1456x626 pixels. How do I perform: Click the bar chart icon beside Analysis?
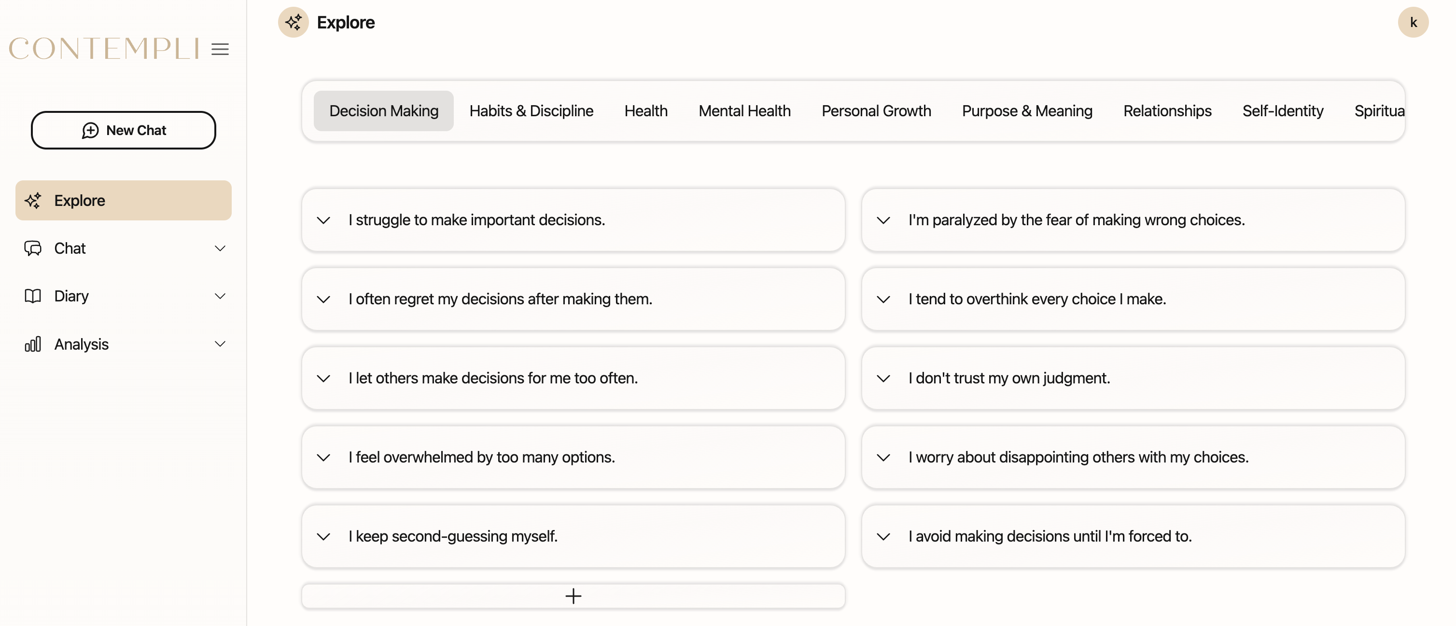point(33,344)
